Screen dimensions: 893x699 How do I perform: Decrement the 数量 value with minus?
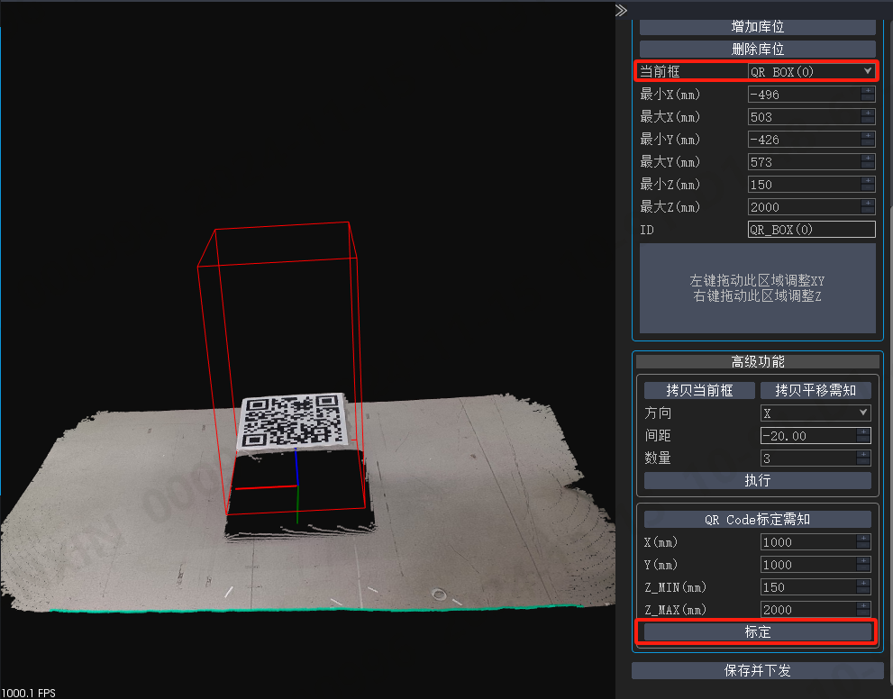pos(863,462)
